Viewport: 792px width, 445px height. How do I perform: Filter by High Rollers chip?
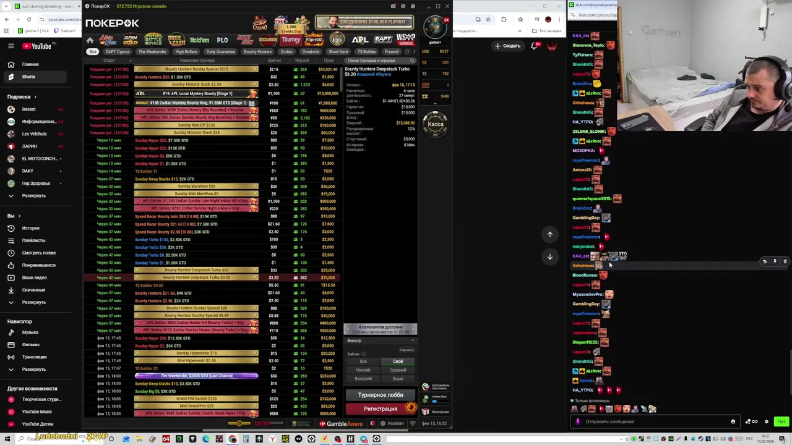click(186, 52)
